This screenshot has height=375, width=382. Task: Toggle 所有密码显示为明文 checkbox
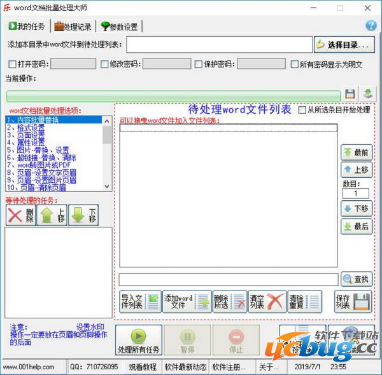coord(295,64)
